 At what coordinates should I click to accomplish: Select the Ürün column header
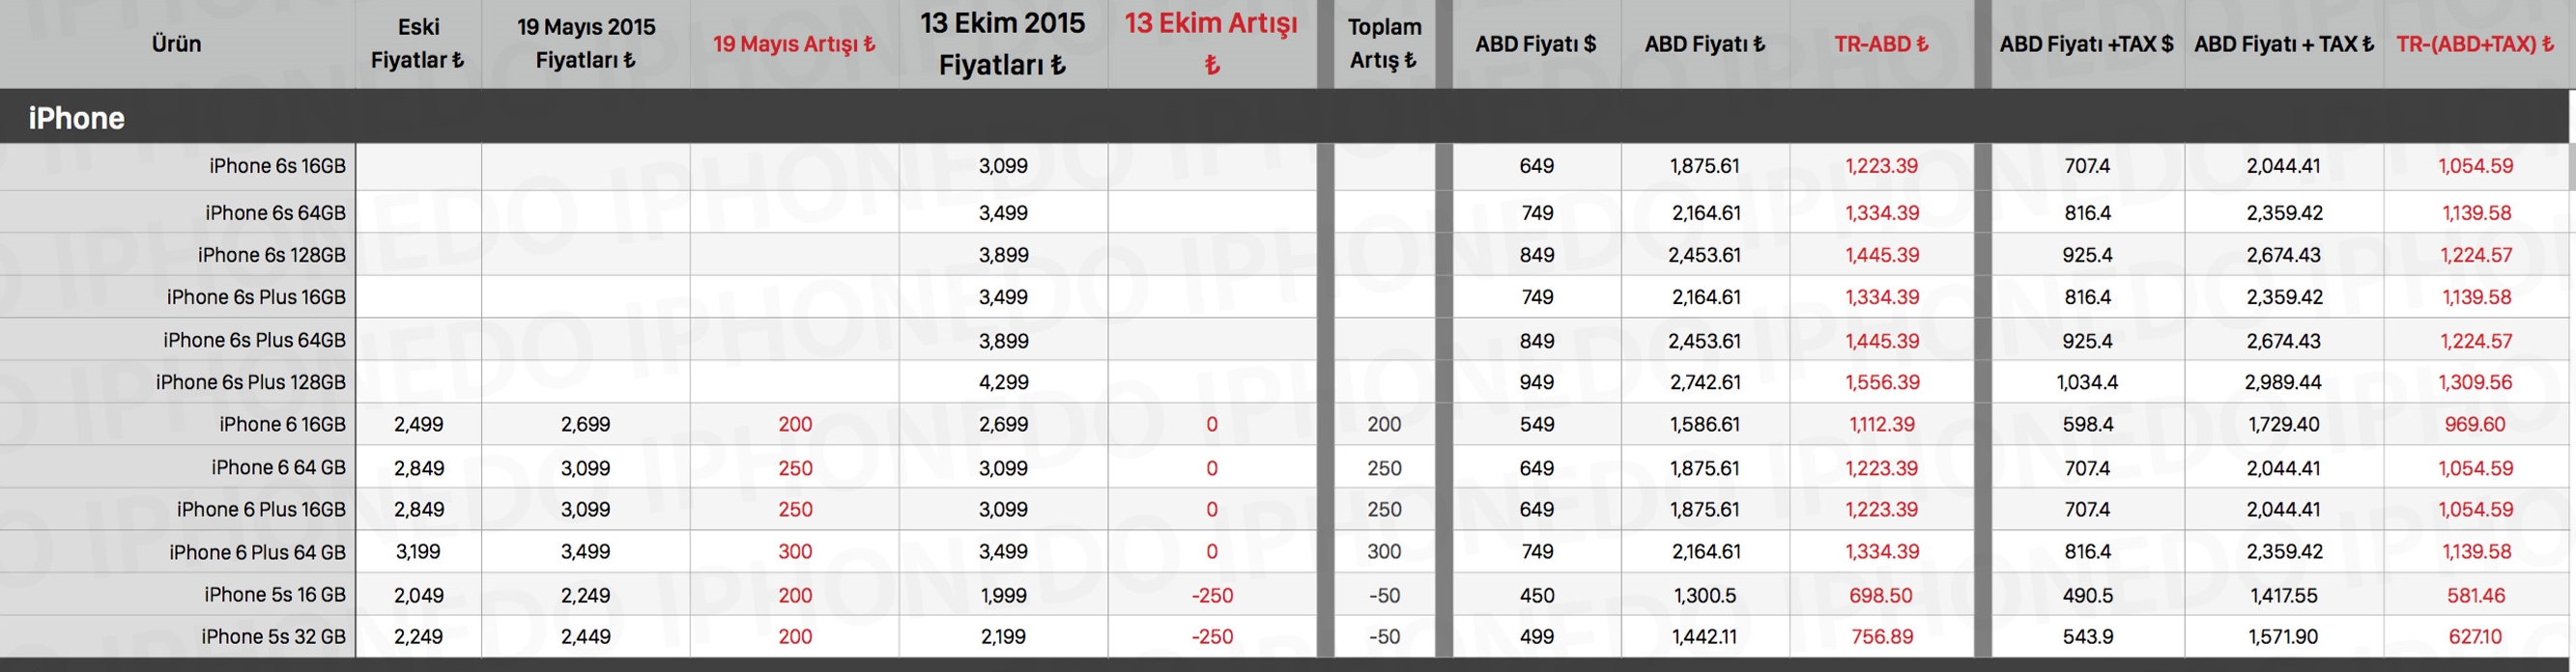[x=177, y=44]
